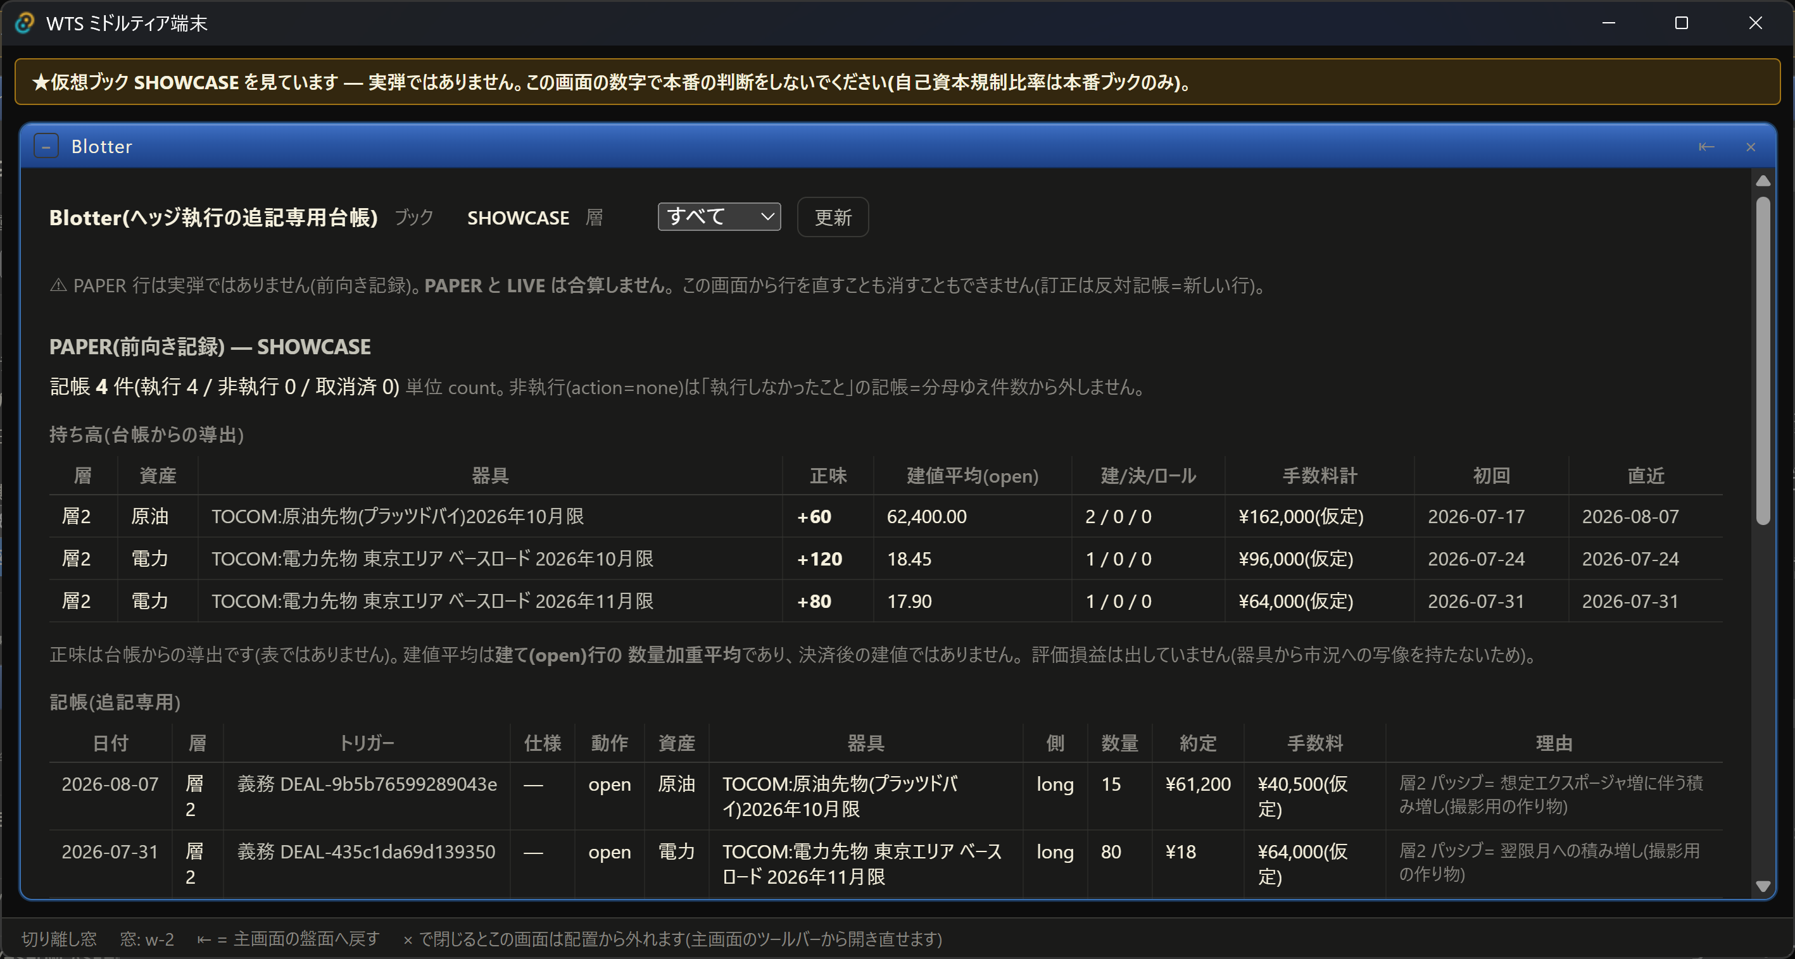Click the 正味 column header in holdings table
Screen dimensions: 1795x959
tap(828, 476)
